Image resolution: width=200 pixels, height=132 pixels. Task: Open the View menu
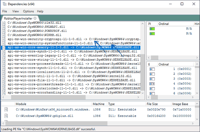(x=16, y=11)
